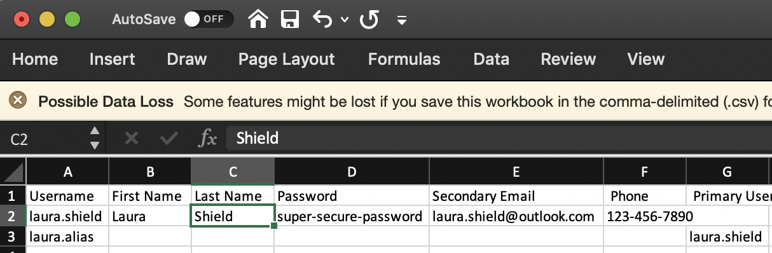Click the Home icon in the title bar
This screenshot has width=772, height=253.
tap(258, 19)
